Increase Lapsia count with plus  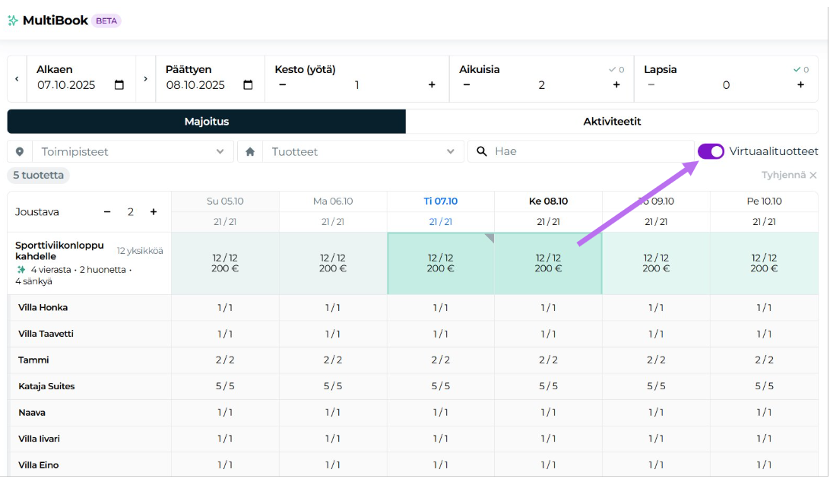click(800, 85)
